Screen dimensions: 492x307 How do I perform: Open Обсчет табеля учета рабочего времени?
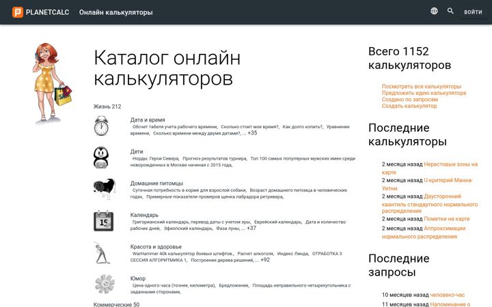pos(175,127)
